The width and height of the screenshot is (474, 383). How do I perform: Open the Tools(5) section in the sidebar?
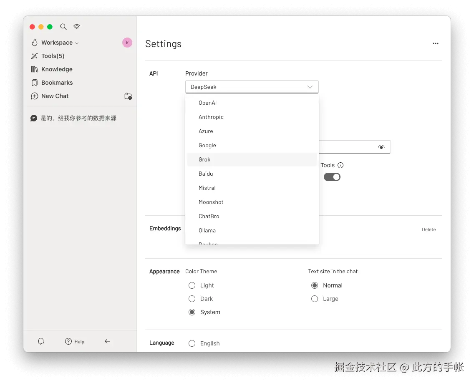point(52,55)
